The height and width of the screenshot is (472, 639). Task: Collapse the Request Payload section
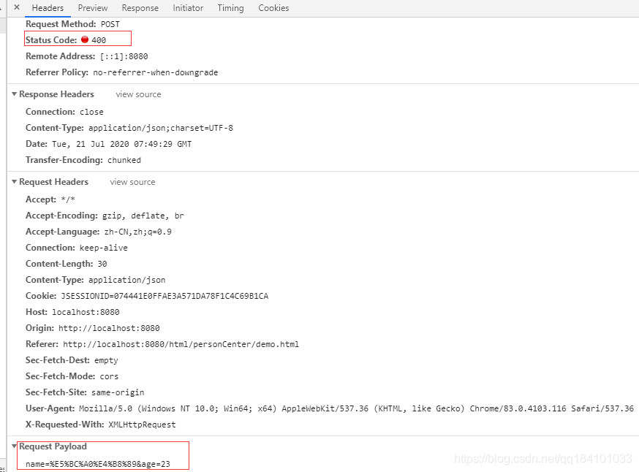tap(15, 446)
